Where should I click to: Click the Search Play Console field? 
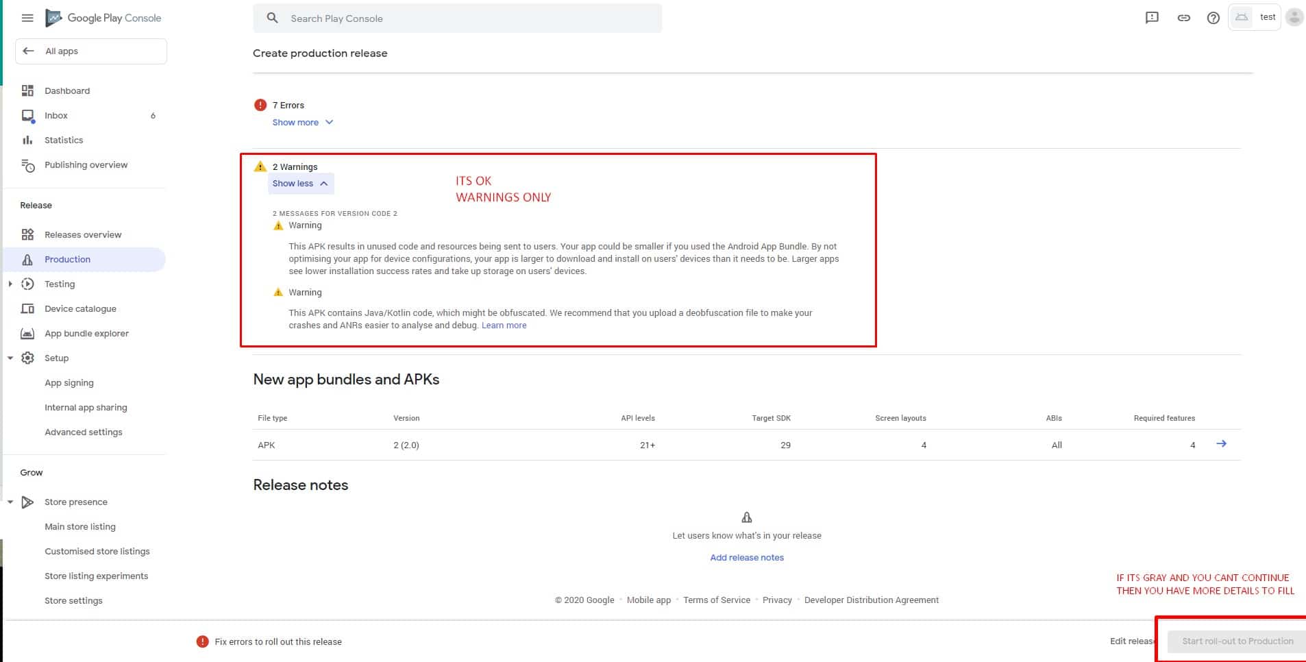(x=457, y=19)
